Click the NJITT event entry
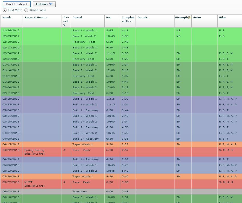This screenshot has height=203, width=242. [35, 184]
